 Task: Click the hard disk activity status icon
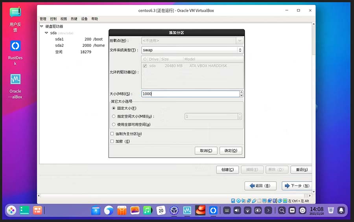[233, 200]
